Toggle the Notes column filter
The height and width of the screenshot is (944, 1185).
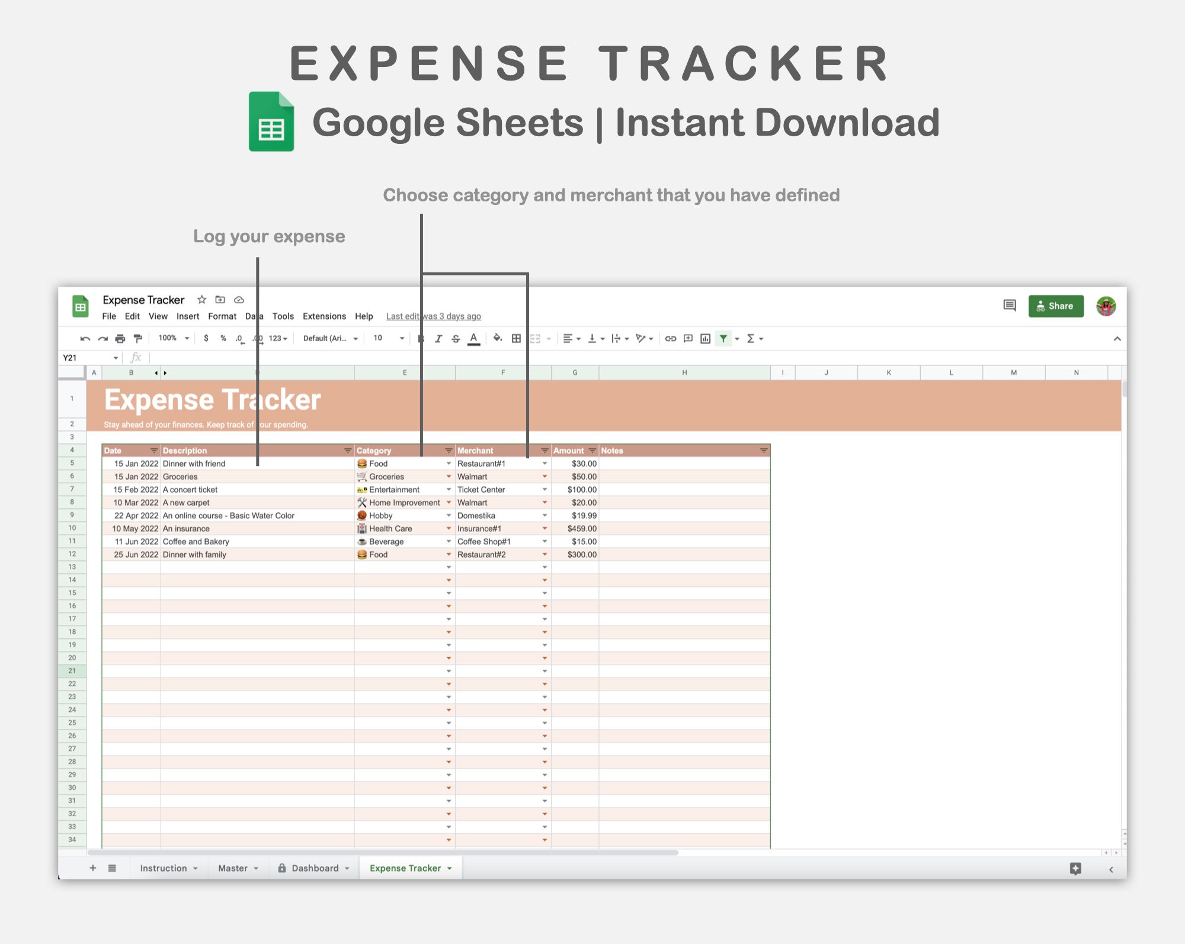click(x=763, y=451)
